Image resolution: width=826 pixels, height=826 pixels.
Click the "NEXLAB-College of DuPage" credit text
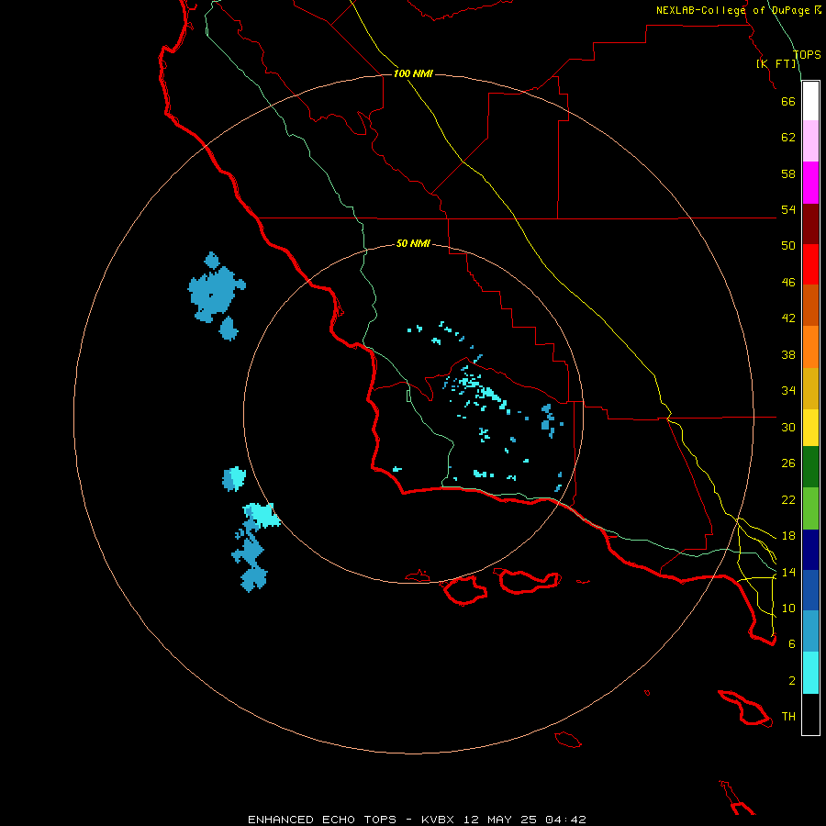732,10
